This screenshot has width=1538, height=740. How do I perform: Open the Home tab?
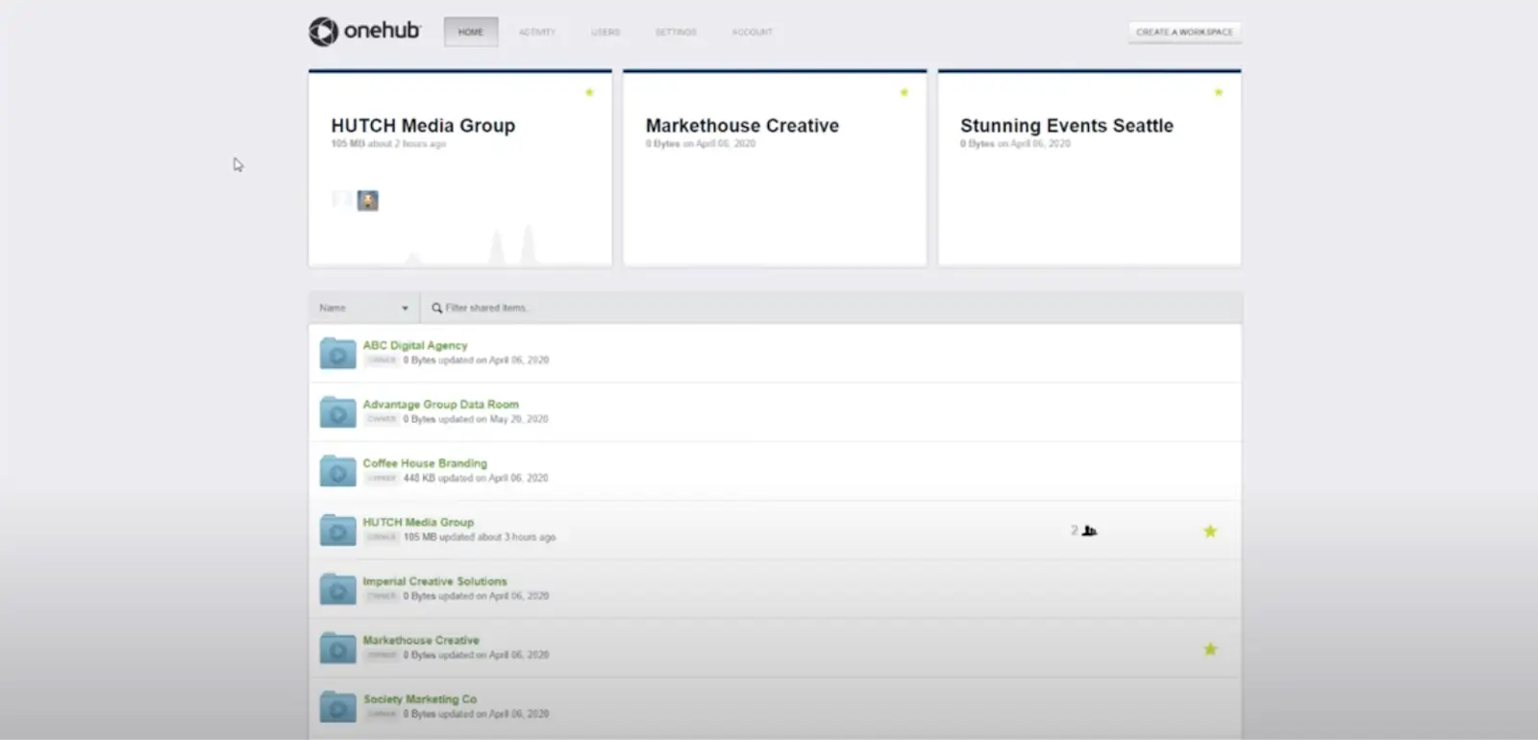tap(471, 32)
